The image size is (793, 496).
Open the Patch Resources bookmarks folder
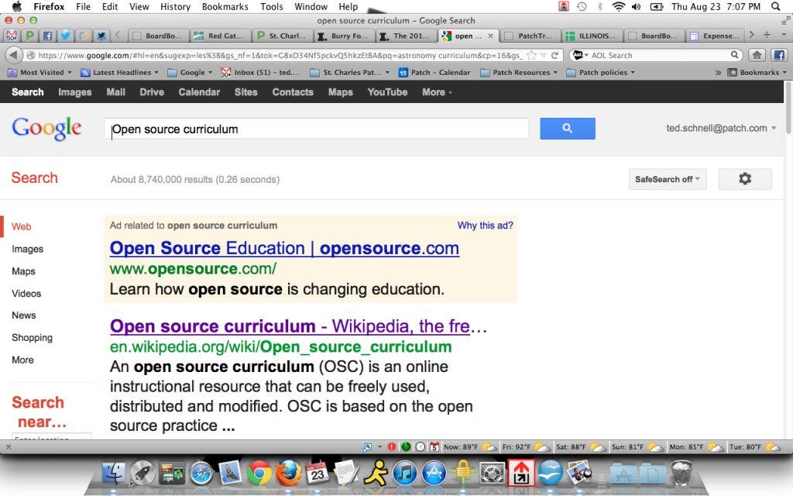pos(519,72)
